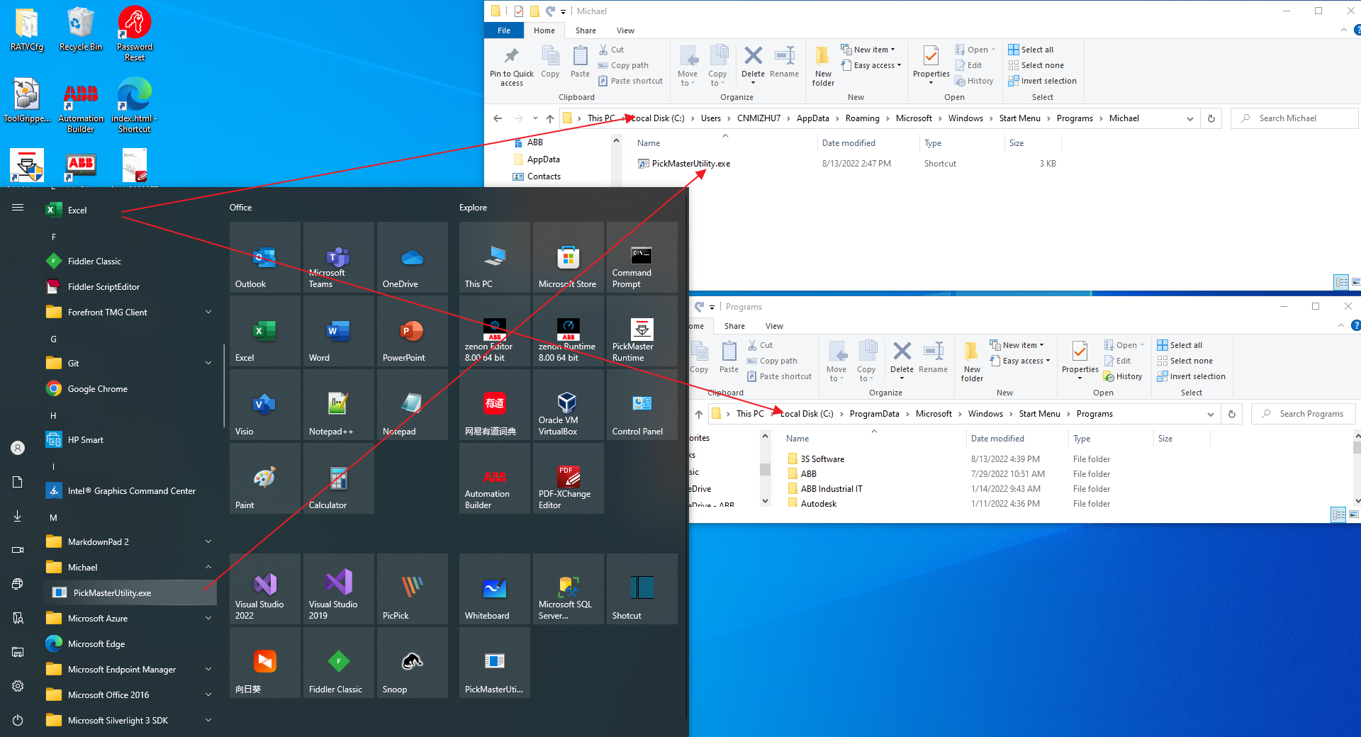Open PickMasterUtility.exe in Start menu list
Viewport: 1361px width, 737px height.
pos(130,592)
